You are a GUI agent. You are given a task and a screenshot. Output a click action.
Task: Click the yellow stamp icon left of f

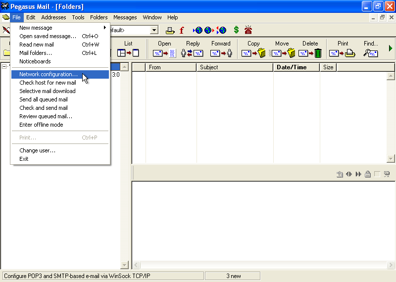(x=170, y=31)
